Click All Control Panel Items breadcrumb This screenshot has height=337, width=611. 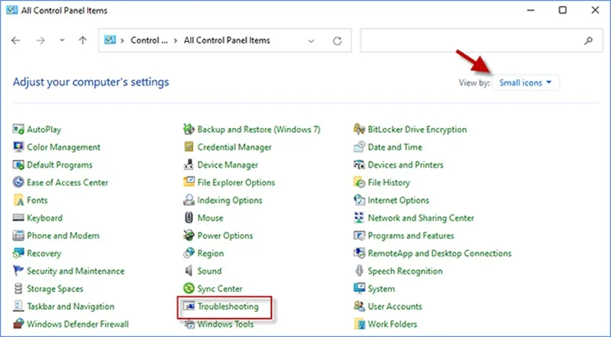point(227,40)
